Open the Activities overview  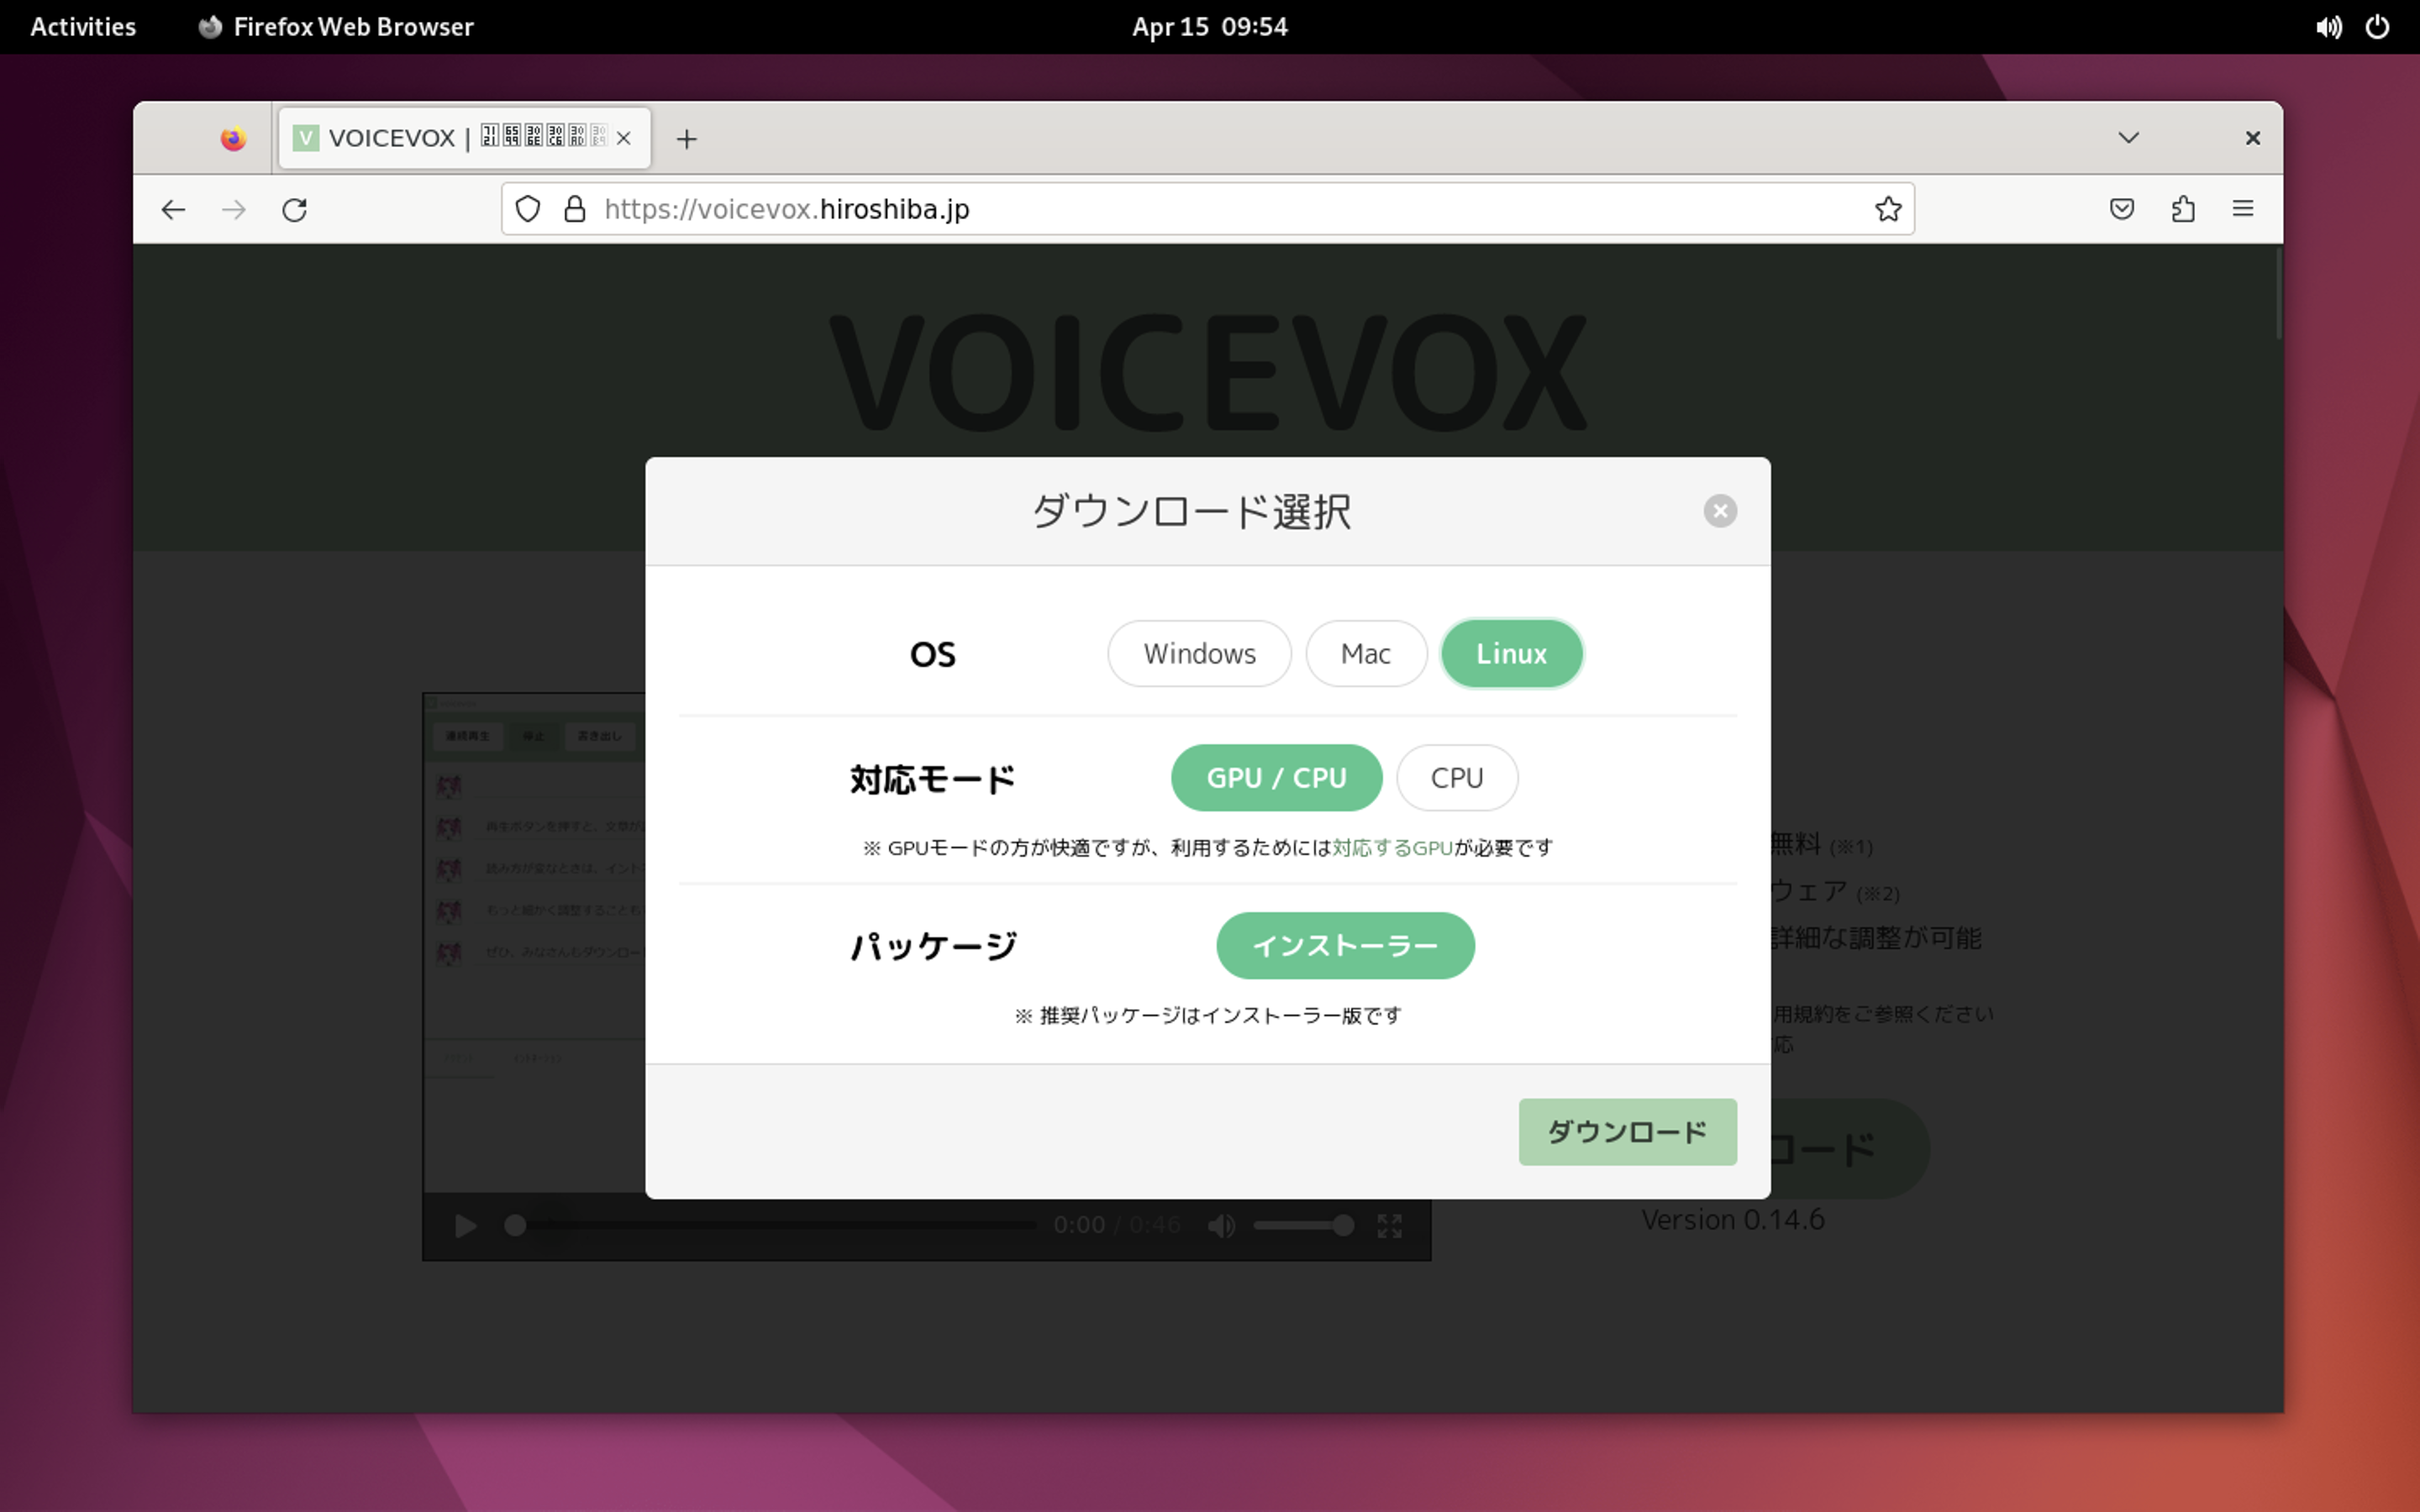click(82, 26)
